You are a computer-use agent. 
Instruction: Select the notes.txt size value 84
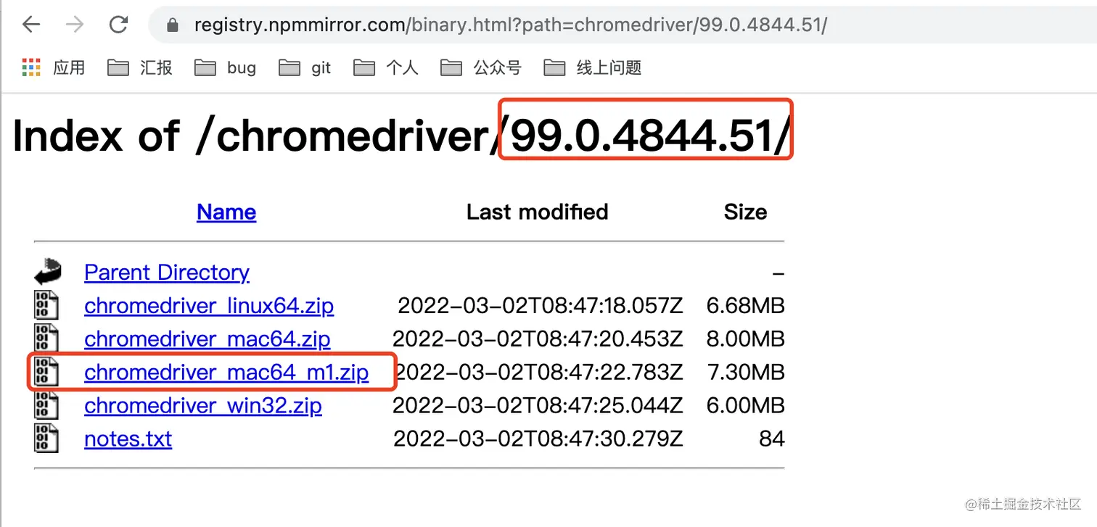(x=772, y=439)
